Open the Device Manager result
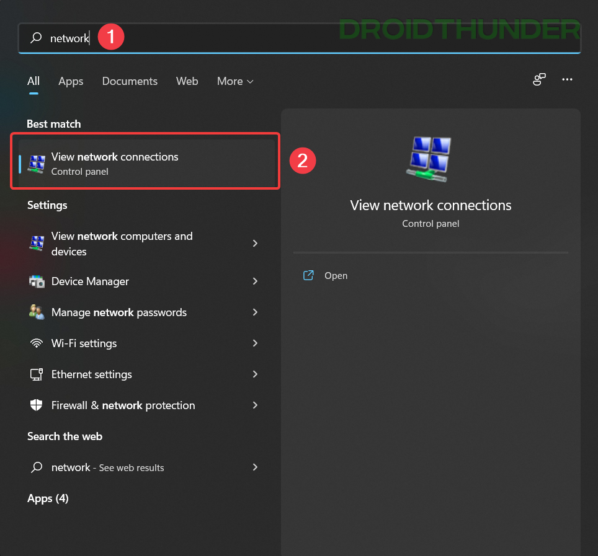598x556 pixels. 147,281
